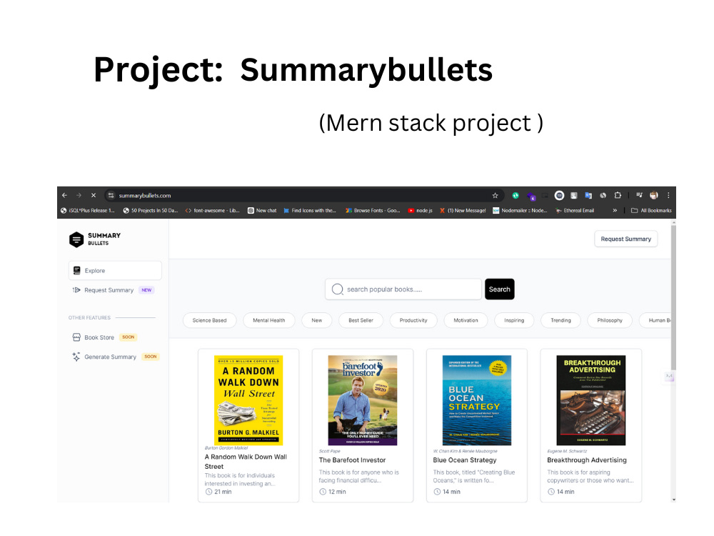
Task: Select Explore in the sidebar
Action: click(x=115, y=270)
